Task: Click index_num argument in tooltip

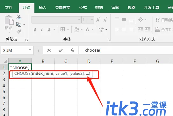Action: [x=43, y=74]
